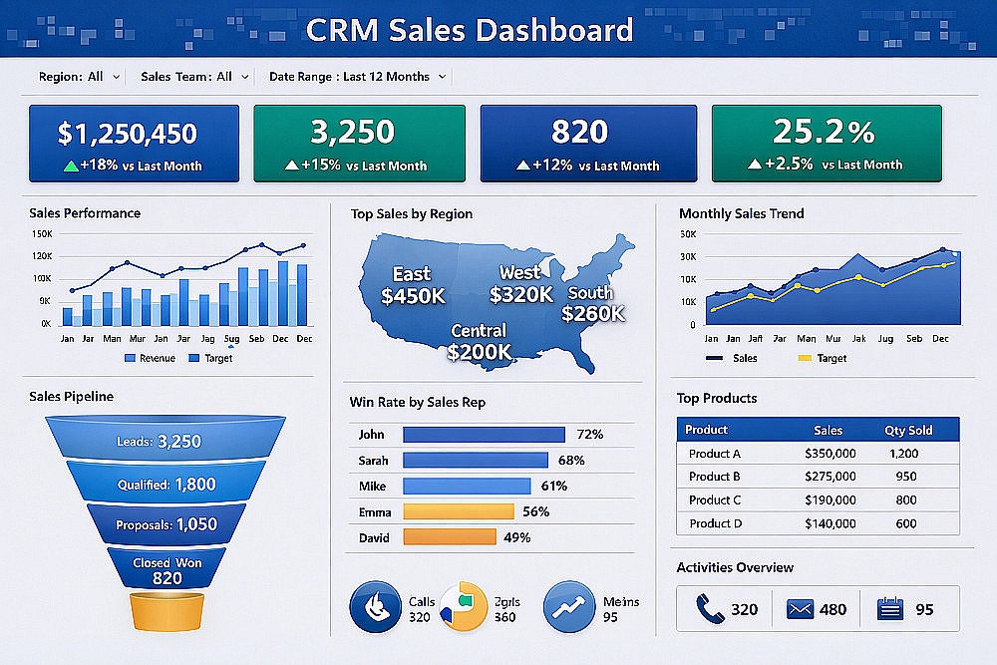The height and width of the screenshot is (665, 997).
Task: Click the Qualified: 1,800 funnel stage
Action: pos(166,482)
